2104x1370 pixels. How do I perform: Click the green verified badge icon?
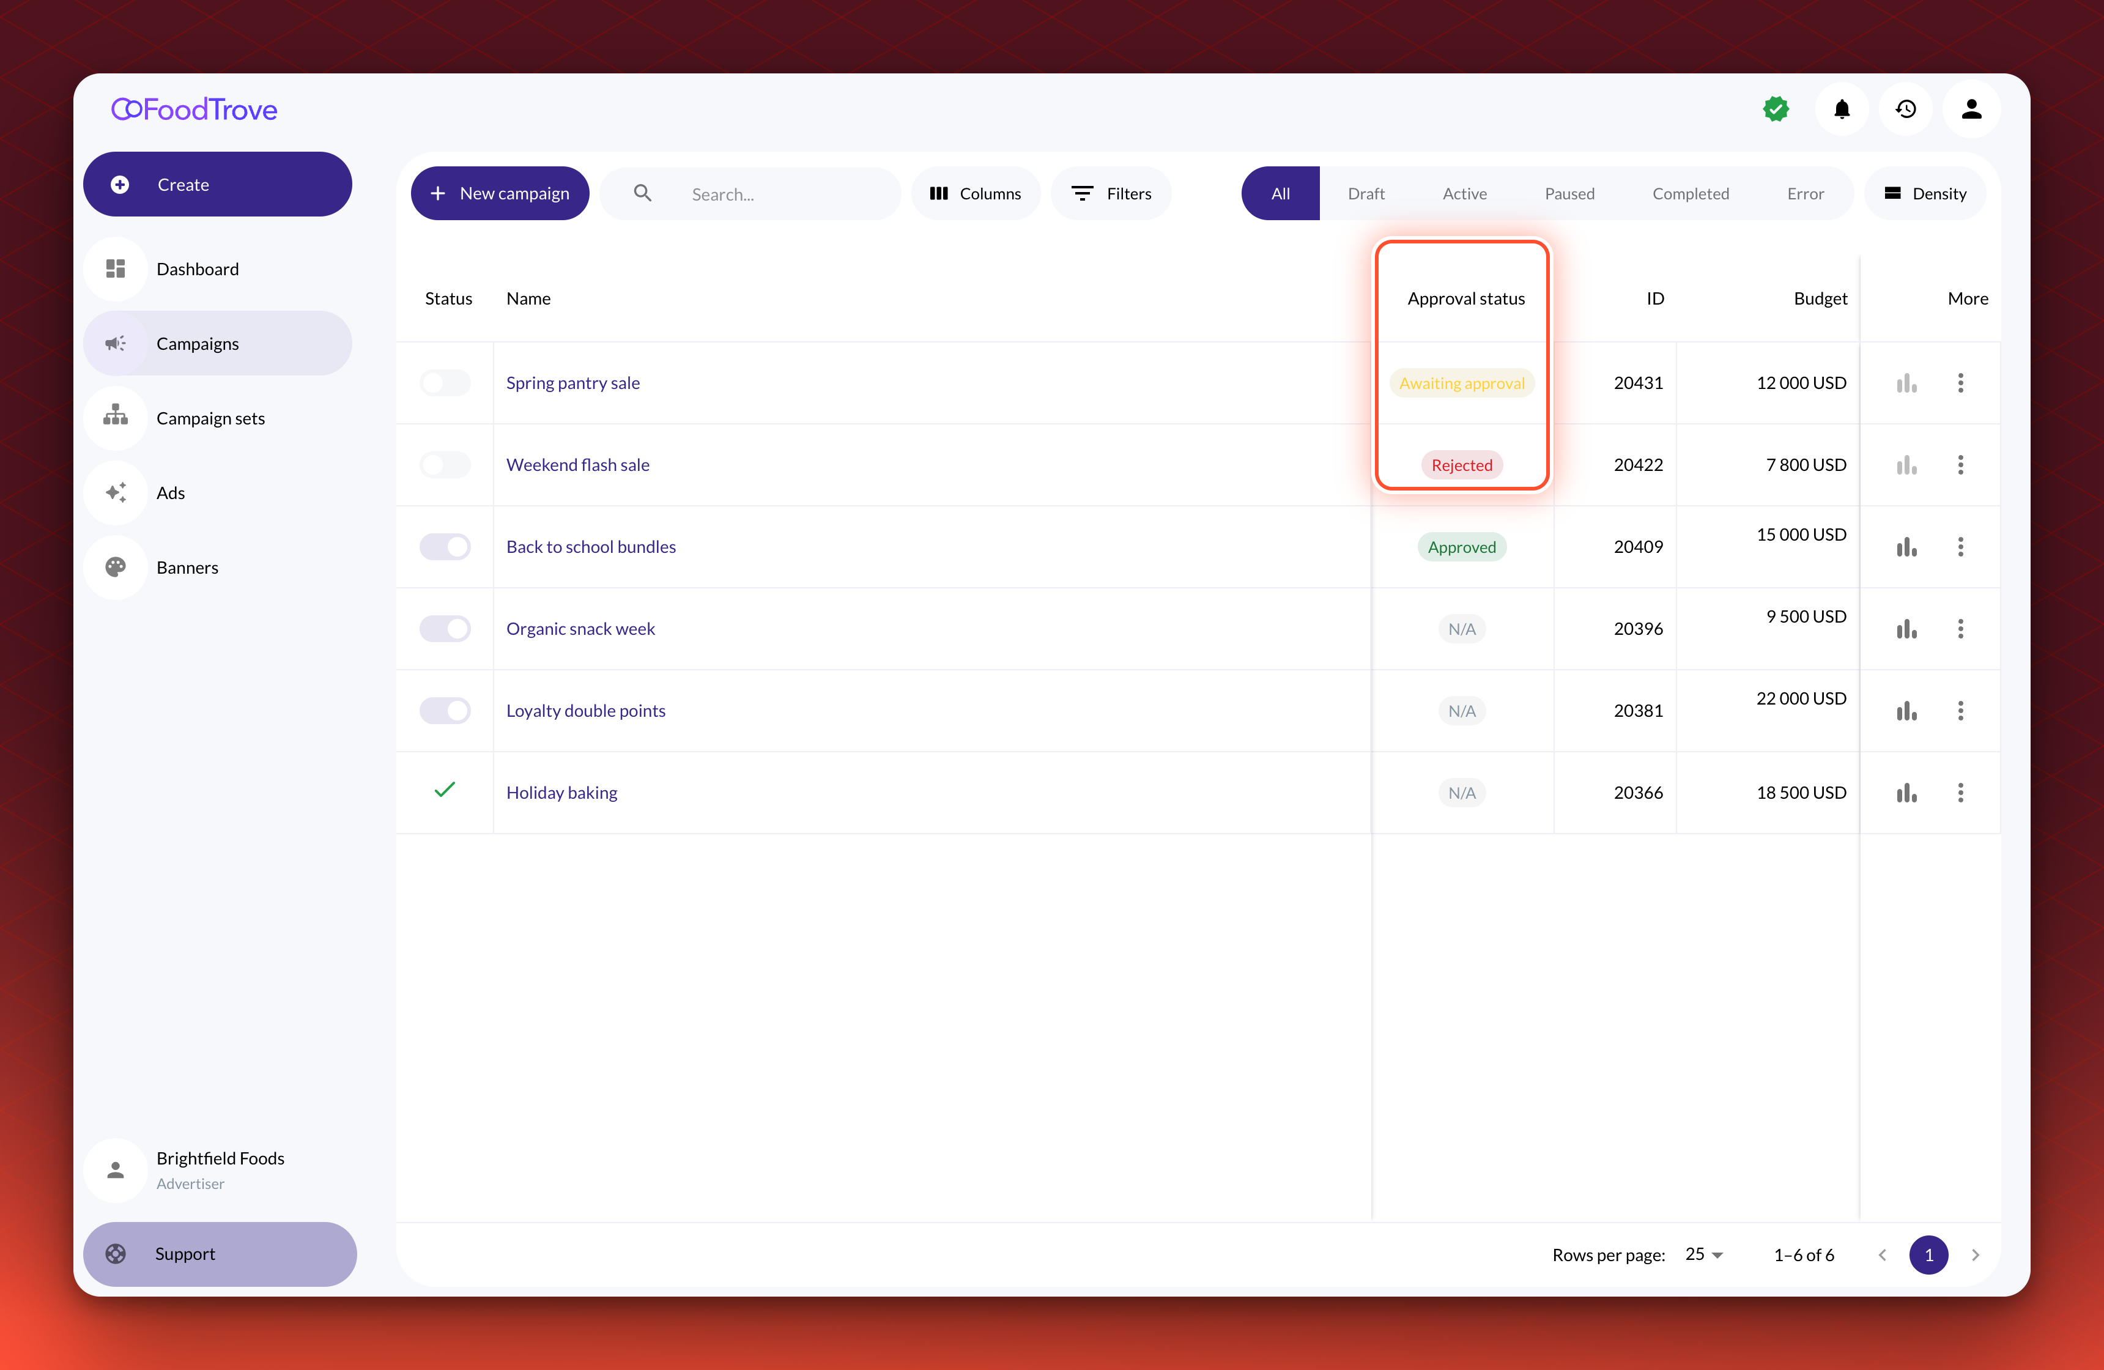point(1775,109)
